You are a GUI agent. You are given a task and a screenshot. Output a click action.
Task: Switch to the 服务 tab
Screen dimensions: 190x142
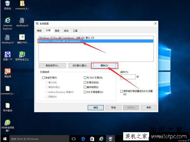pos(57,31)
